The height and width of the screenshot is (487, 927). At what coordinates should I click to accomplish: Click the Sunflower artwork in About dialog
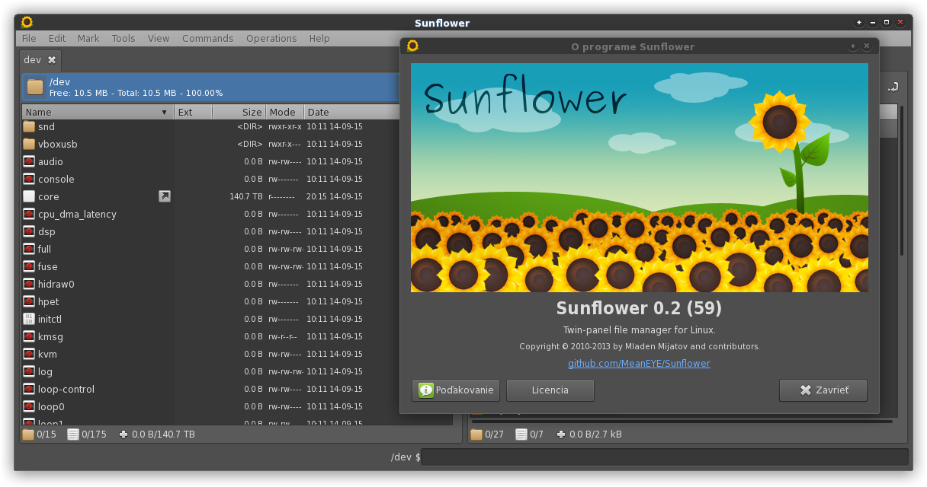(x=640, y=177)
